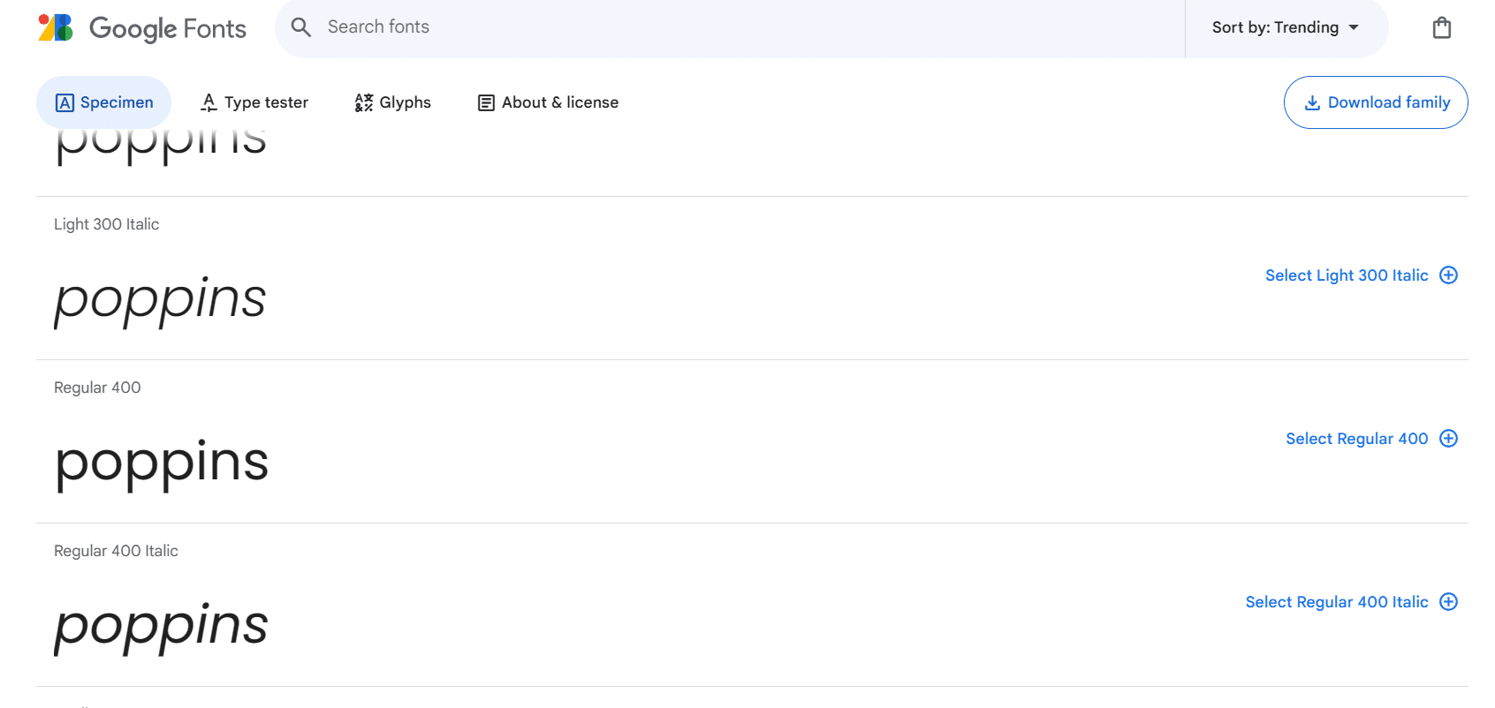Screen dimensions: 1495x708
Task: Click the plus icon for Light 300 Italic
Action: [x=1448, y=275]
